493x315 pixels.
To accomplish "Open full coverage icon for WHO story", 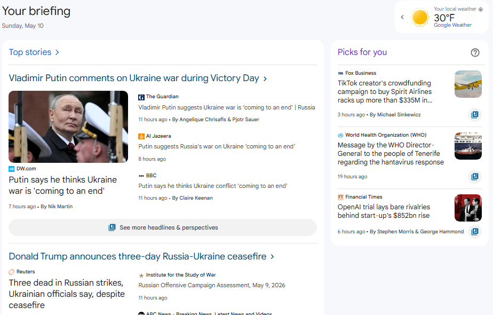I will pyautogui.click(x=475, y=177).
